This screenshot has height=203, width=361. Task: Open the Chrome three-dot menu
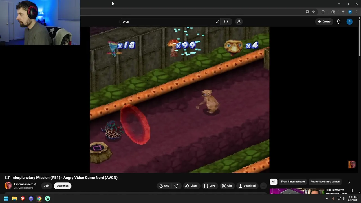357,12
